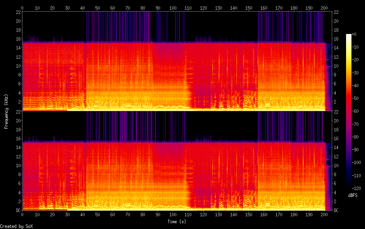Select the "-120" color scale label
365x229 pixels.
click(356, 188)
